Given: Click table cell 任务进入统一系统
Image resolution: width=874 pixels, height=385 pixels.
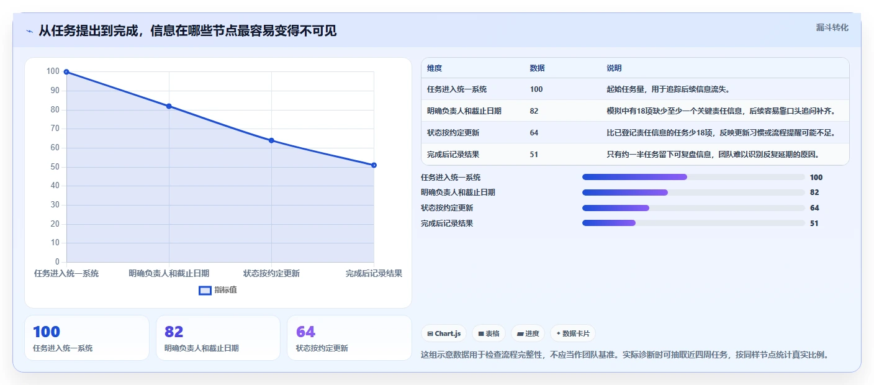Looking at the screenshot, I should [x=457, y=89].
